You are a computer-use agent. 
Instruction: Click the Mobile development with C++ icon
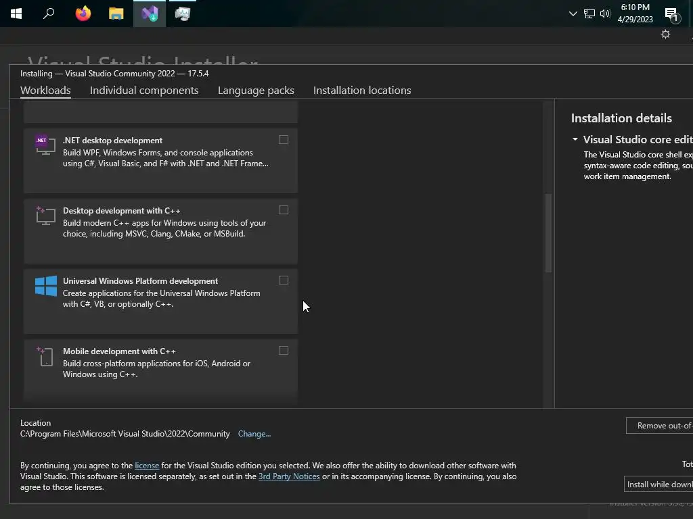click(45, 356)
